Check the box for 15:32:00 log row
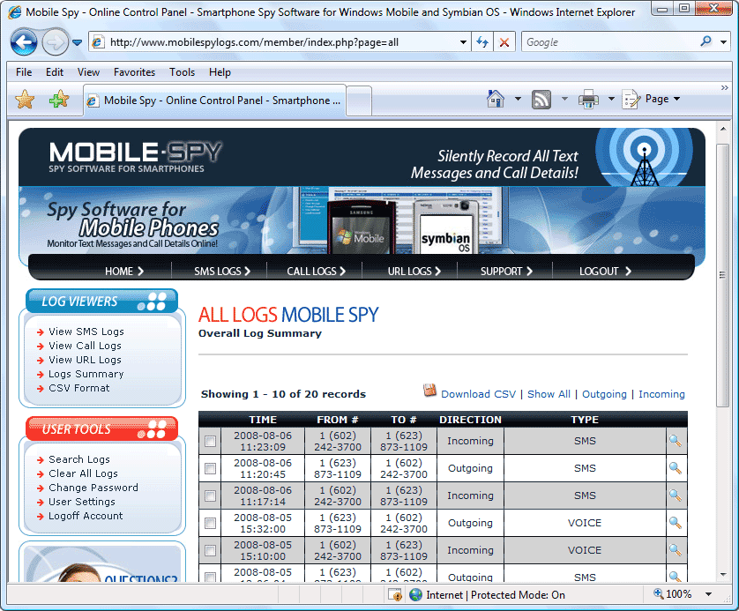The width and height of the screenshot is (739, 611). pyautogui.click(x=210, y=523)
